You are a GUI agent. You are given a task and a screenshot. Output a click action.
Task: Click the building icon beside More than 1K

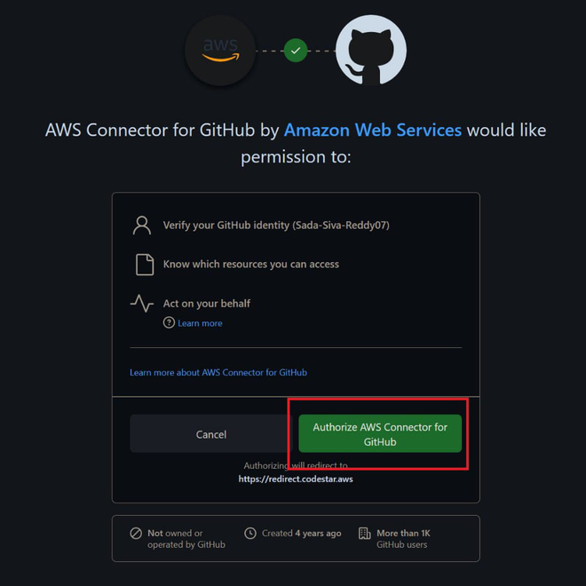click(364, 534)
